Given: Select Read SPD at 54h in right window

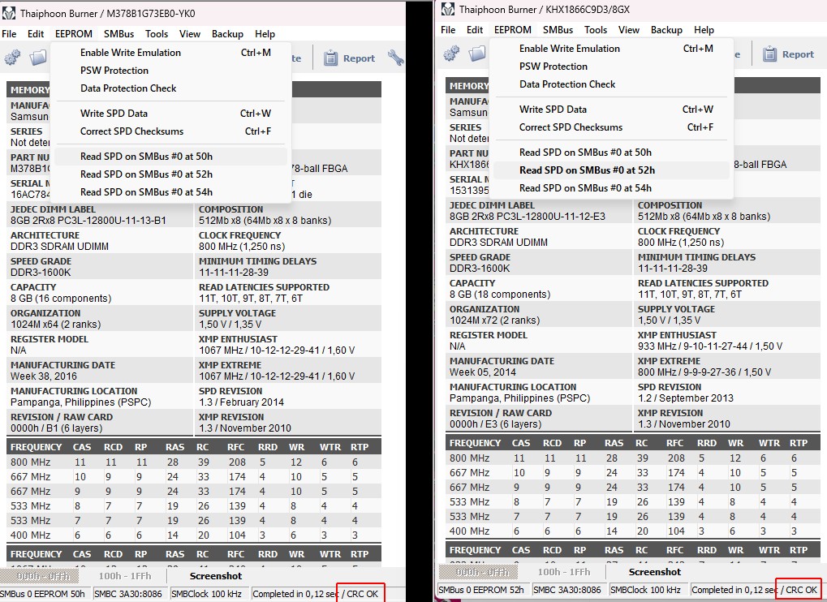Looking at the screenshot, I should point(611,187).
